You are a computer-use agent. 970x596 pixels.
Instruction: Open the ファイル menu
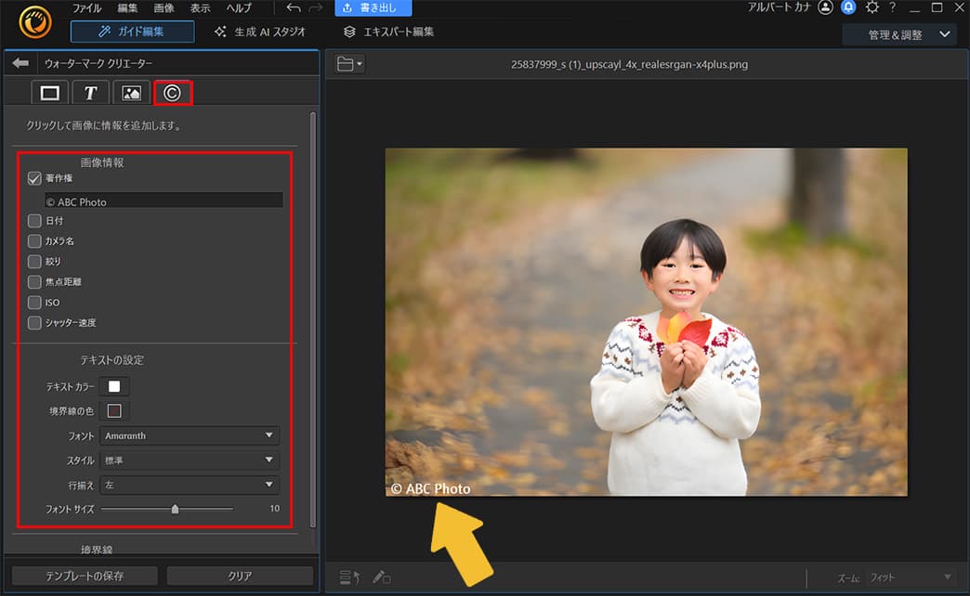tap(86, 8)
